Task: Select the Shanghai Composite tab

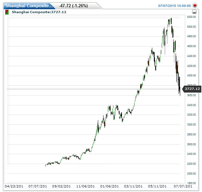Action: [x=29, y=6]
